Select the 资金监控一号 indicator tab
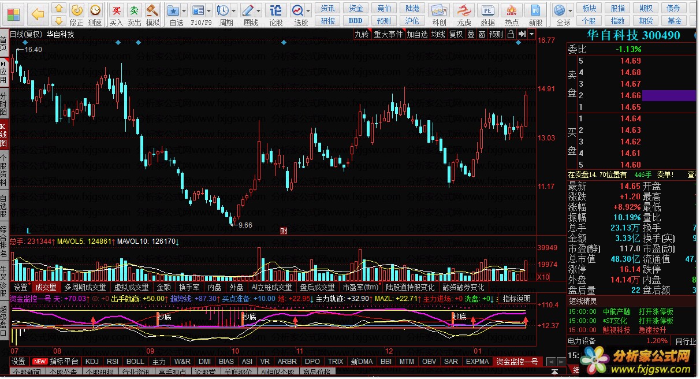The width and height of the screenshot is (700, 379). click(x=517, y=362)
